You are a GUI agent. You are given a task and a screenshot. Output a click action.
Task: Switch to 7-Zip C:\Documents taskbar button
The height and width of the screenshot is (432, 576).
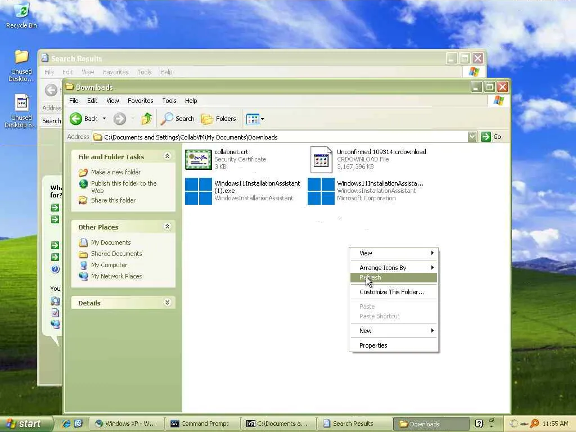coord(279,424)
